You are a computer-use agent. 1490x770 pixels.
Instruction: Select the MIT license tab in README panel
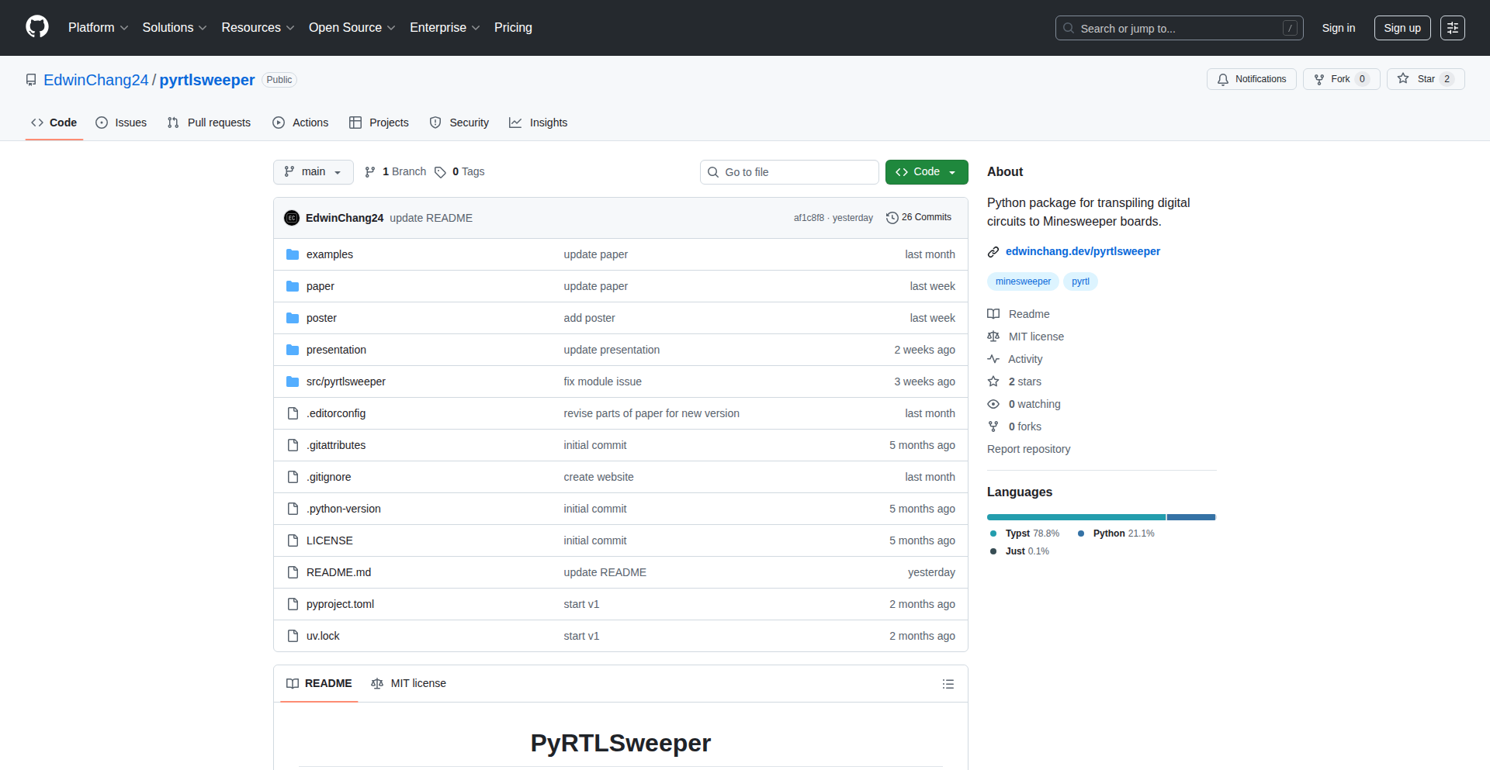[x=409, y=684]
